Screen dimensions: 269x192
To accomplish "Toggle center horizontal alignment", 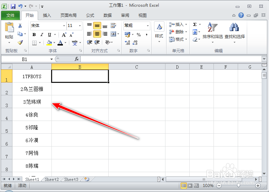I will point(97,34).
